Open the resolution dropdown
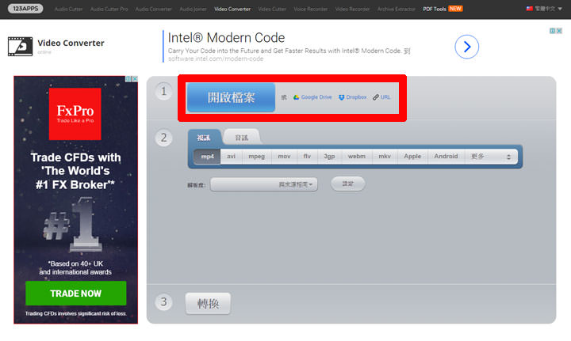 [x=263, y=184]
